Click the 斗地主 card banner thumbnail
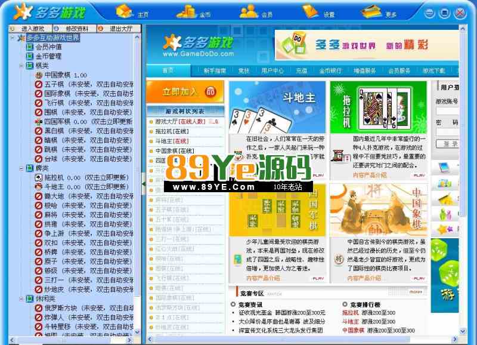 point(277,107)
